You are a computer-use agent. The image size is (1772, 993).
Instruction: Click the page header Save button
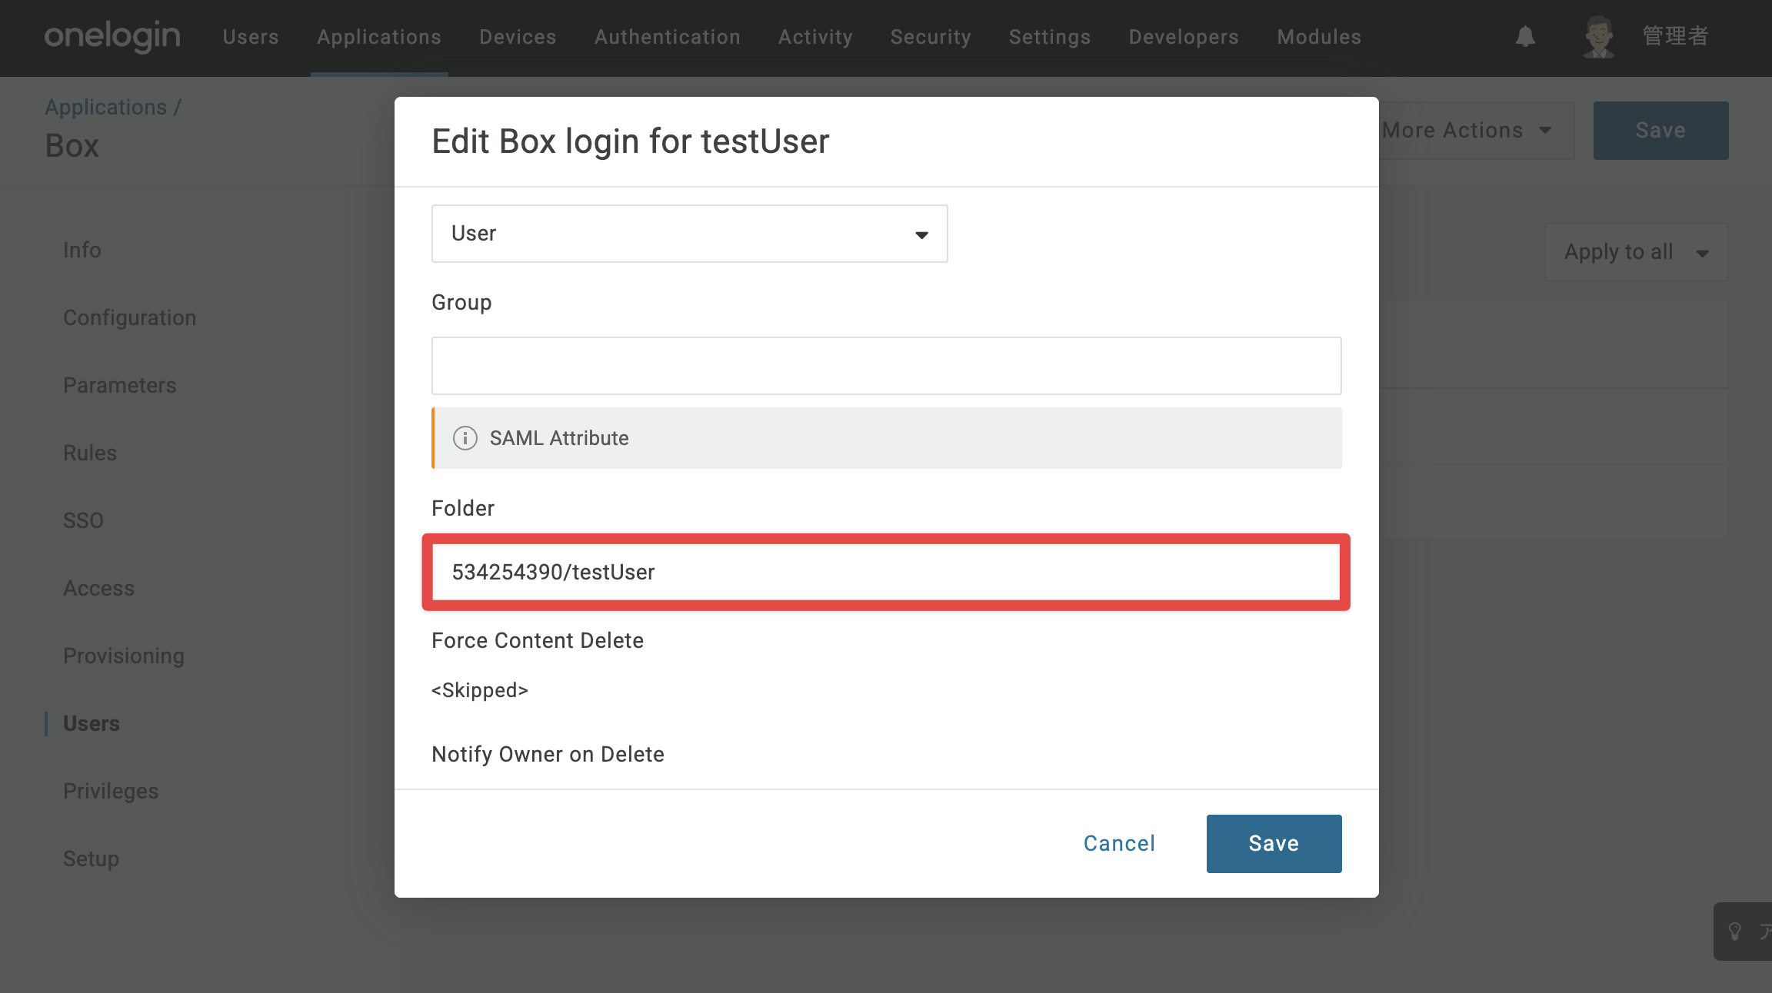(1660, 131)
